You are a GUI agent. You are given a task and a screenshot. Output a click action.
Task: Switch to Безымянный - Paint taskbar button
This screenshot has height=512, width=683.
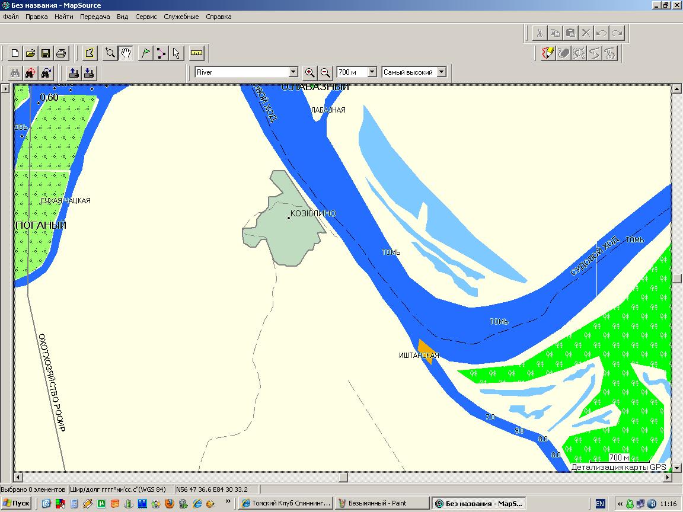pos(381,503)
